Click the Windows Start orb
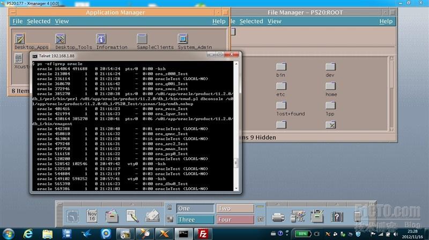The image size is (429, 240). pyautogui.click(x=8, y=234)
